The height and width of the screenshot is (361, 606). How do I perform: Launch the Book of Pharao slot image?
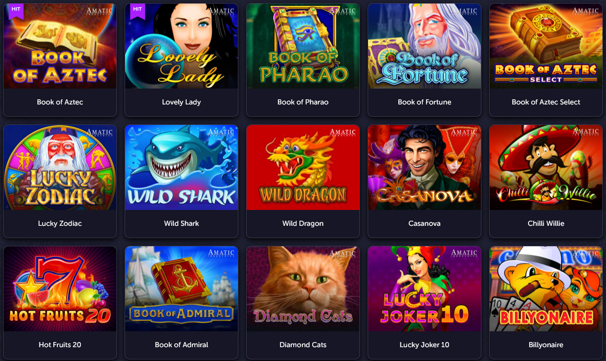303,46
